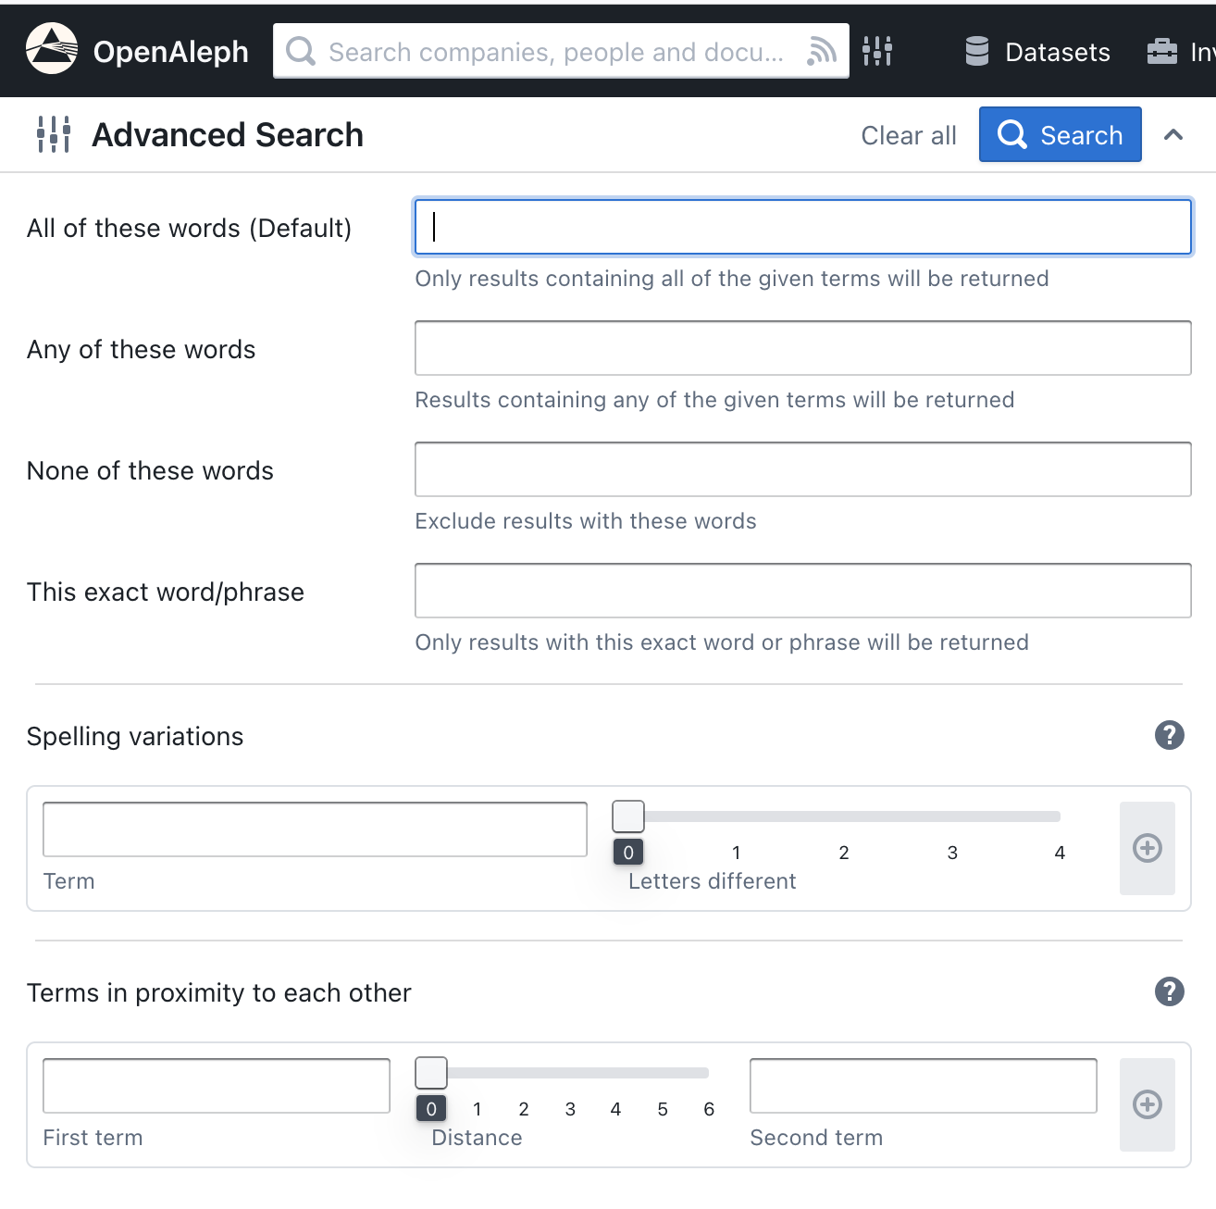Image resolution: width=1216 pixels, height=1209 pixels.
Task: Collapse the Advanced Search panel chevron
Action: click(1173, 135)
